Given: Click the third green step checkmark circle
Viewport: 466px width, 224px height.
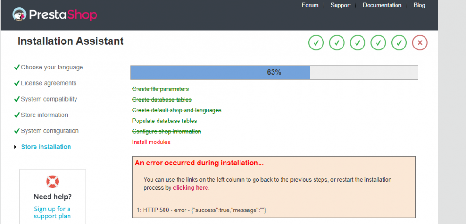Looking at the screenshot, I should (357, 43).
